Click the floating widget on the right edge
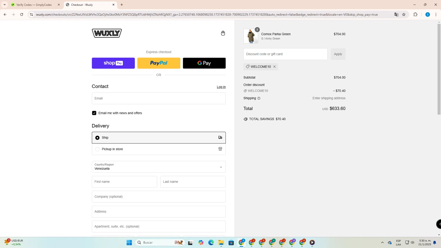 point(439,224)
